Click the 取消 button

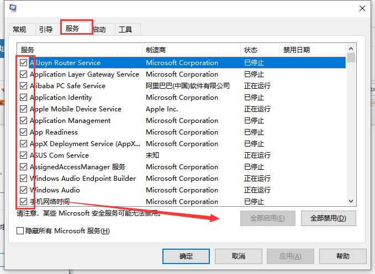pyautogui.click(x=239, y=256)
